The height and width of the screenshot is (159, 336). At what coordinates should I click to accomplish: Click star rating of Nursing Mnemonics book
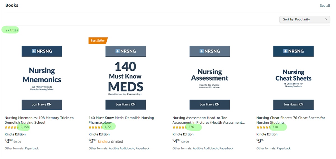coord(11,127)
